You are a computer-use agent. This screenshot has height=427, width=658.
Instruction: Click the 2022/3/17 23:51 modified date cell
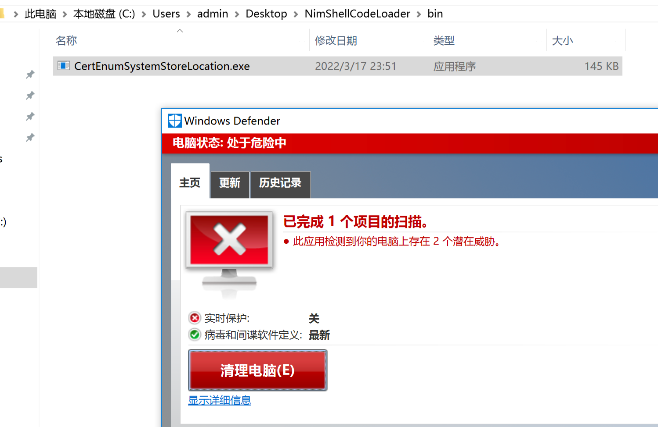355,66
